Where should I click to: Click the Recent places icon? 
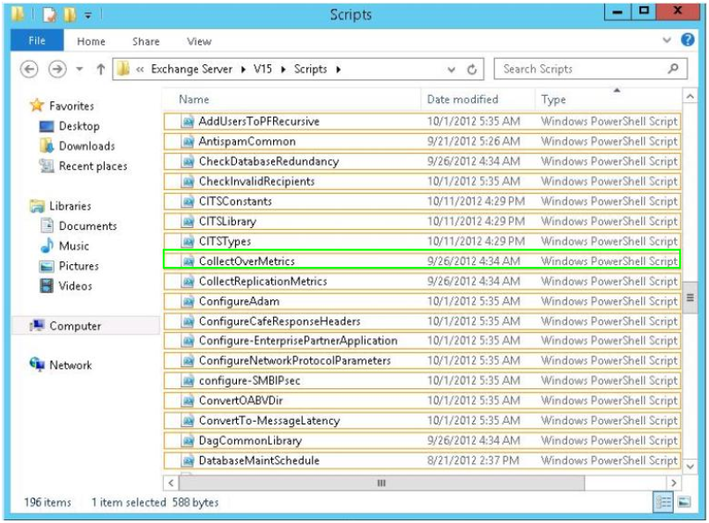[47, 166]
